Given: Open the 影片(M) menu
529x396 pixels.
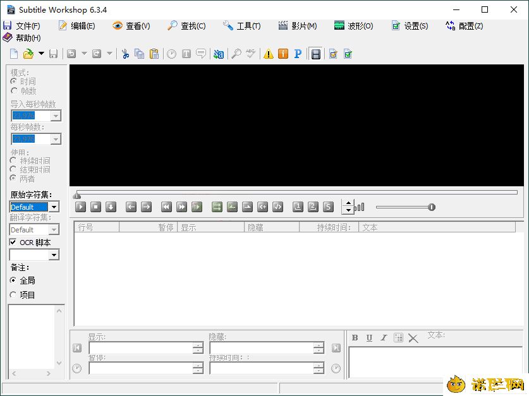Looking at the screenshot, I should point(298,26).
